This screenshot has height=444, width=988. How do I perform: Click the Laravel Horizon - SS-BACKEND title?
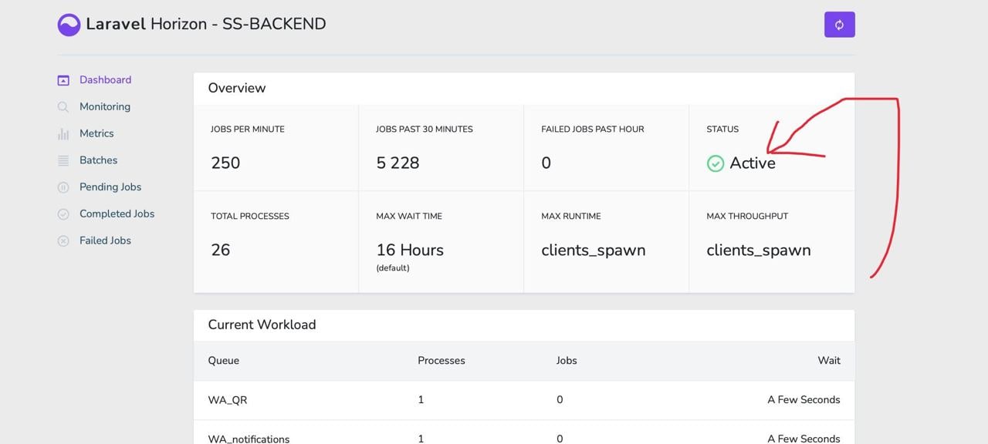[206, 24]
